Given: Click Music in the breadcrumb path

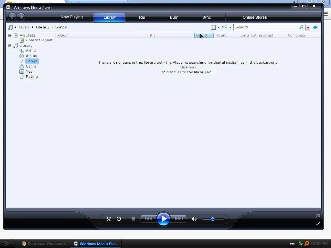Looking at the screenshot, I should pos(24,27).
